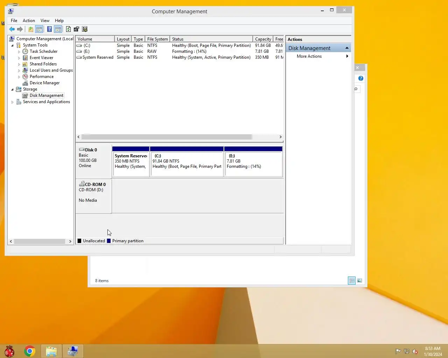Click the volume list horizontal scrollbar
The image size is (448, 358).
(x=167, y=137)
